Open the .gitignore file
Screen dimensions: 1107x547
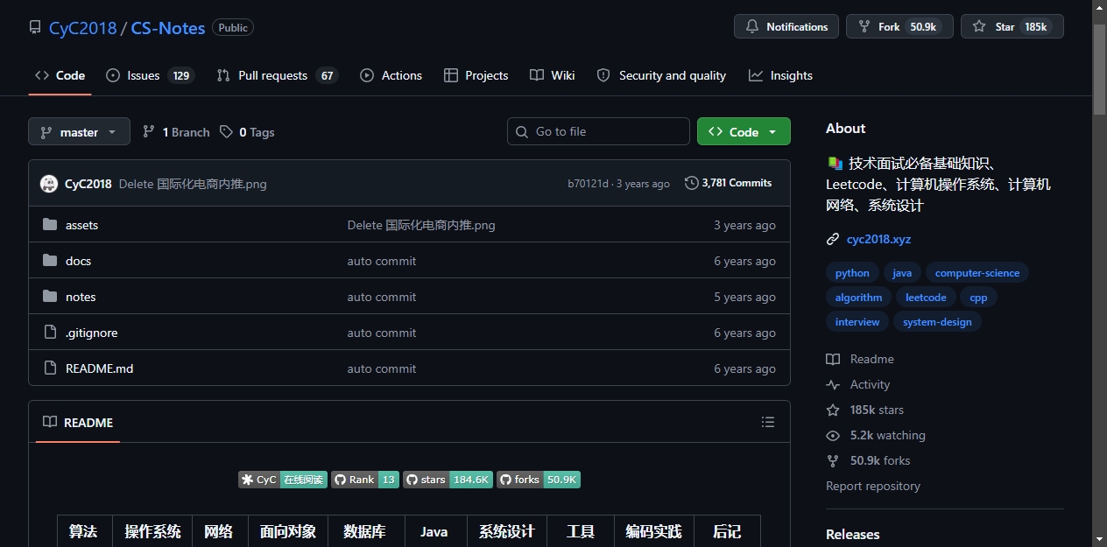(x=91, y=333)
